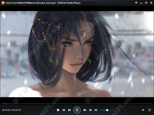Screen dimensions: 154x115
Task: Mute the audio with the speaker icon
Action: [x=96, y=110]
